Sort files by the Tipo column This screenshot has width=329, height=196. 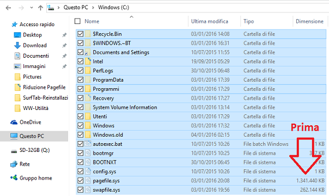(248, 21)
